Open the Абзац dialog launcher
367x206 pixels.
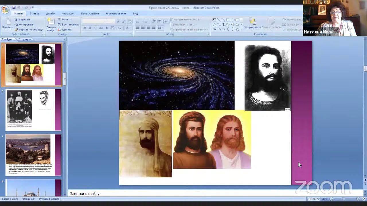click(208, 34)
